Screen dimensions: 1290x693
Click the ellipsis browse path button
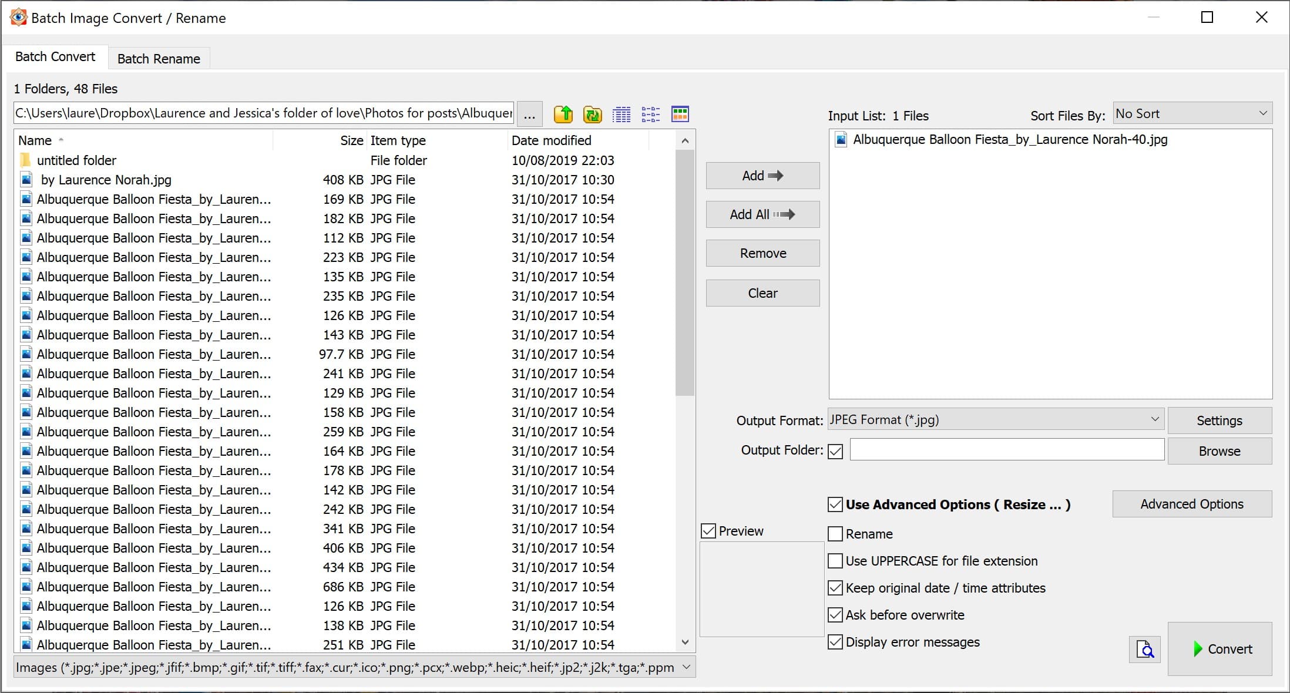529,114
